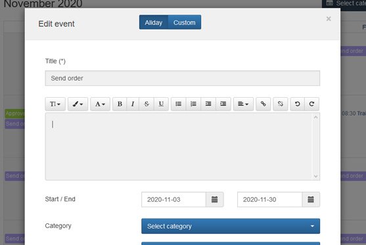The image size is (366, 245).
Task: Apply italic formatting in the toolbar
Action: coord(133,104)
